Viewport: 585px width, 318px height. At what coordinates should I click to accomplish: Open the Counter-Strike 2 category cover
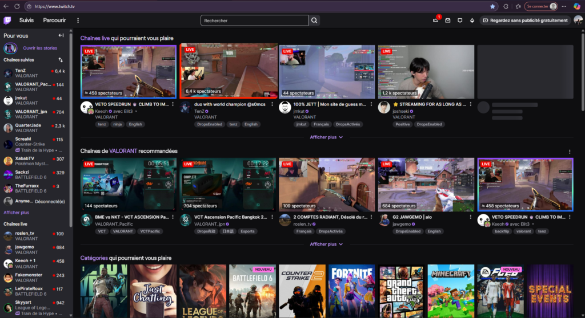point(302,291)
